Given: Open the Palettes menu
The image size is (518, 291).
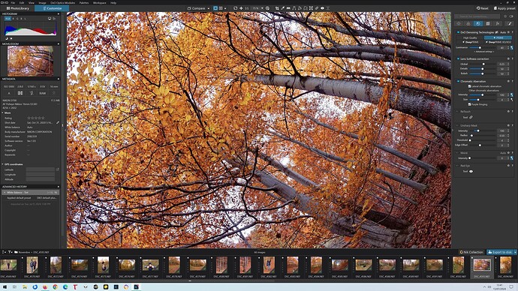Looking at the screenshot, I should pyautogui.click(x=84, y=3).
